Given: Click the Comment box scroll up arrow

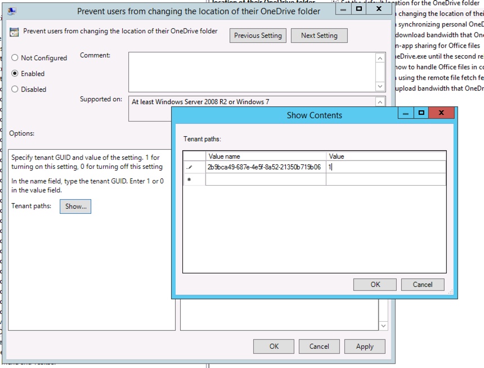Looking at the screenshot, I should (380, 59).
